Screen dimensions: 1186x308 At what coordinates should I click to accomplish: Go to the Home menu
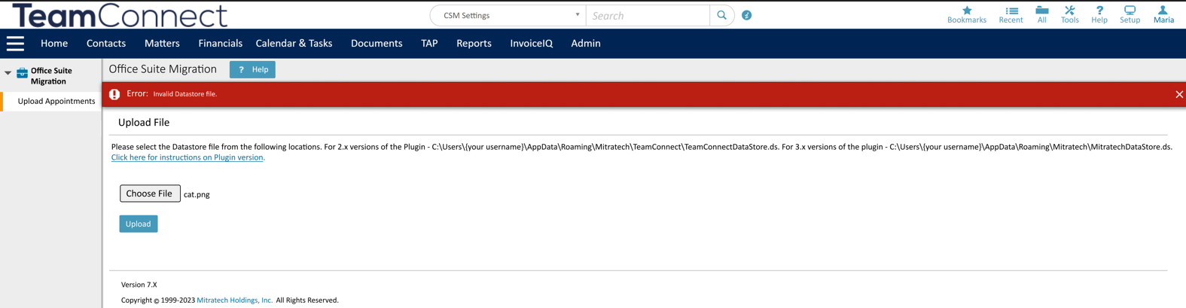coord(54,44)
